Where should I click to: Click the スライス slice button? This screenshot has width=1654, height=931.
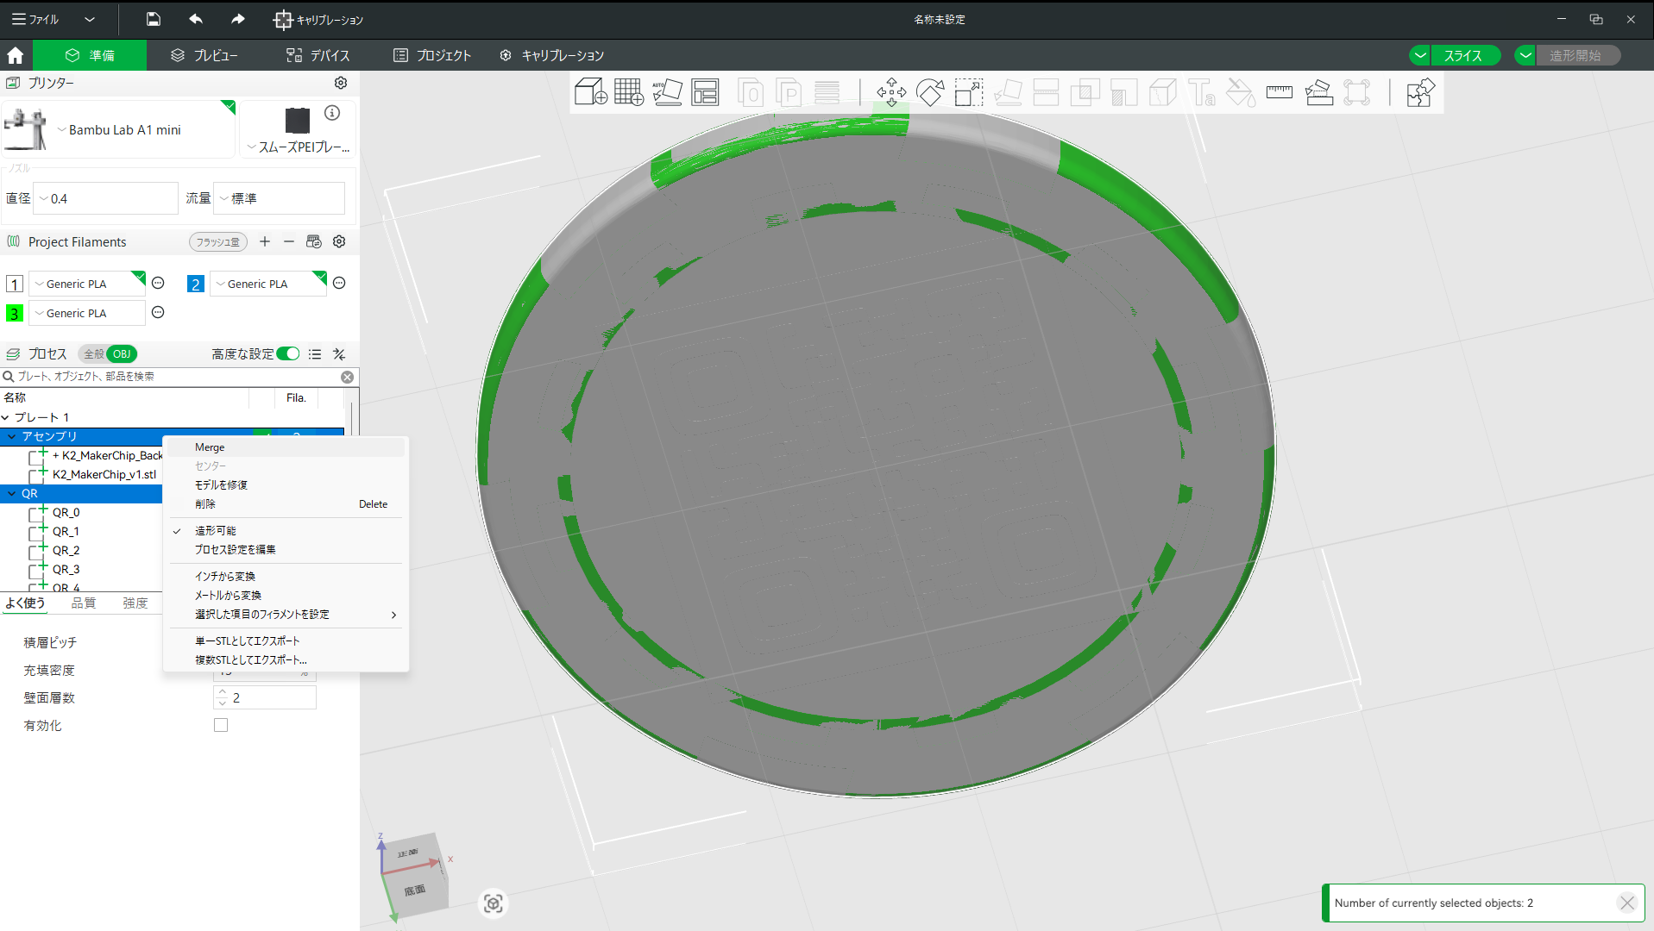coord(1465,55)
